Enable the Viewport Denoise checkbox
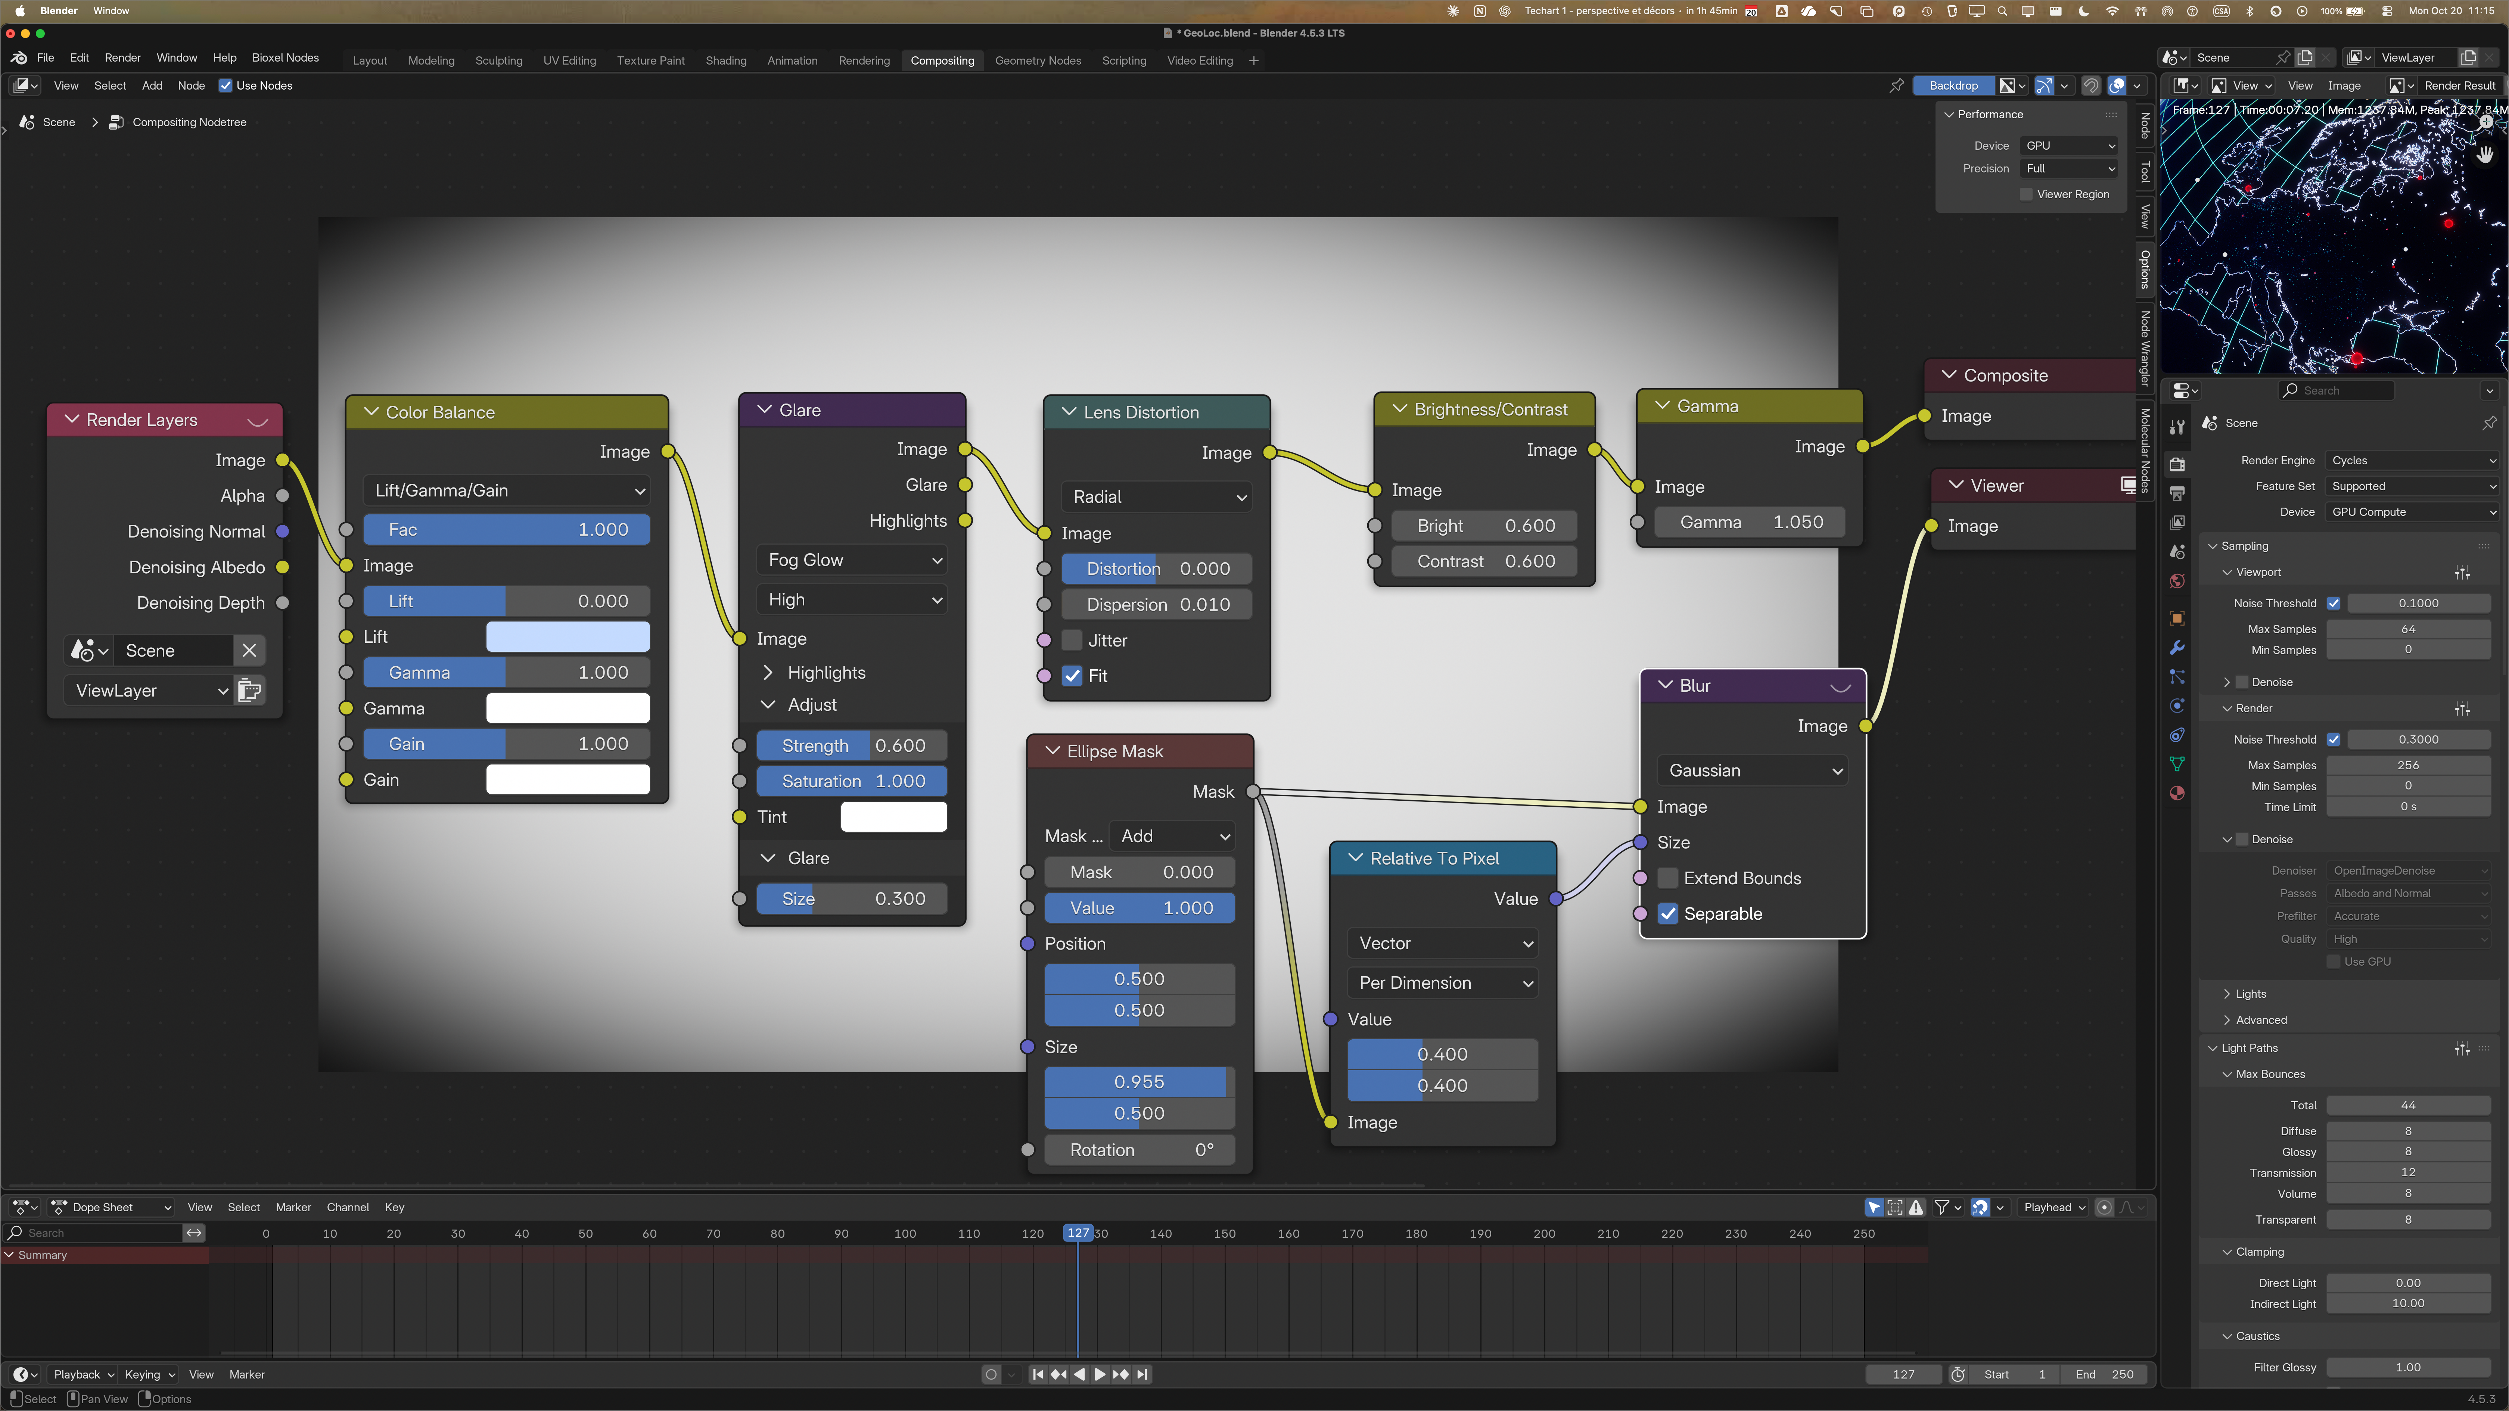Screen dimensions: 2509x1411 point(2242,683)
